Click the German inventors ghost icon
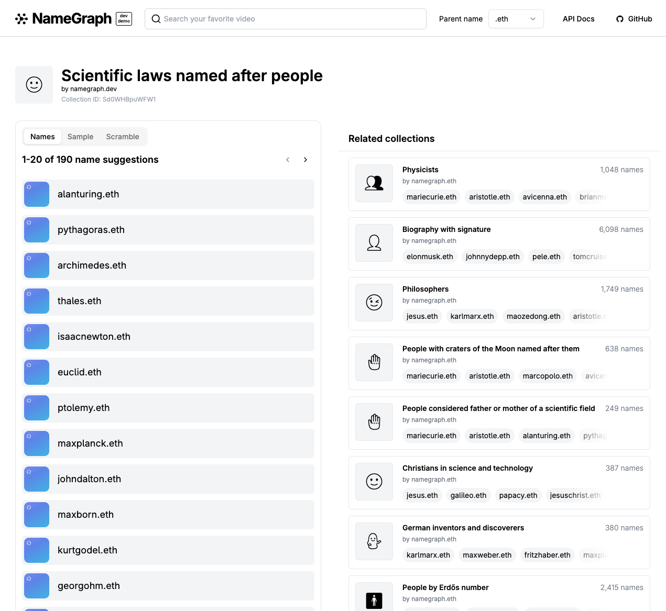 click(x=374, y=541)
